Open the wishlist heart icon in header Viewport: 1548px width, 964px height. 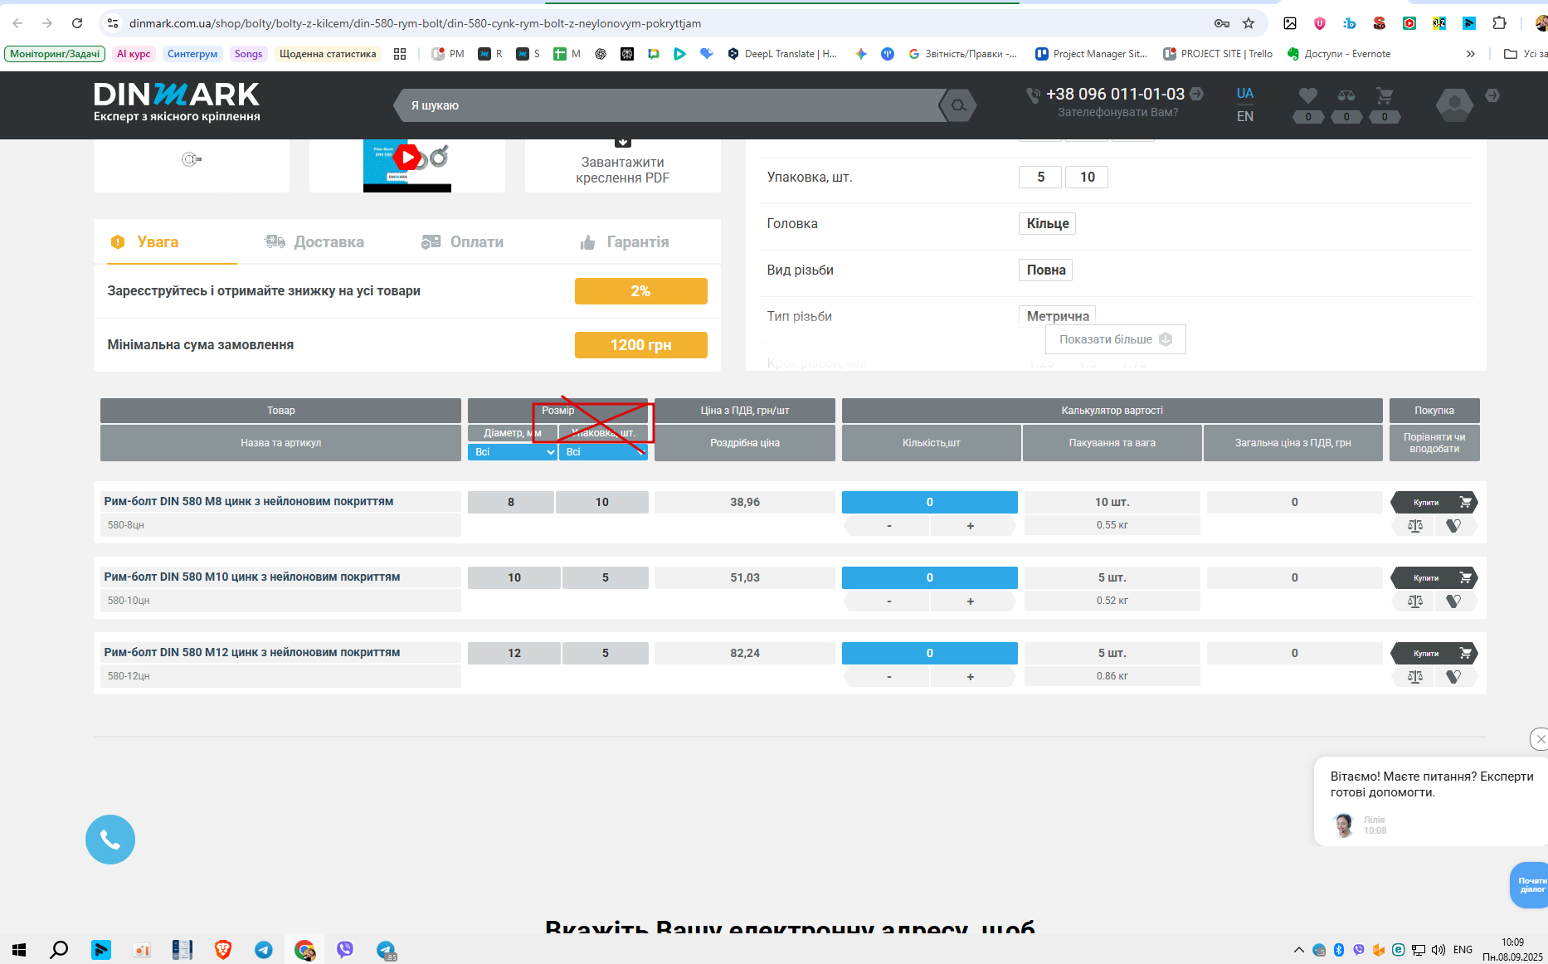(1308, 96)
